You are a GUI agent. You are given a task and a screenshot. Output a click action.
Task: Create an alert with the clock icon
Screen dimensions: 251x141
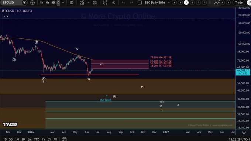[105, 3]
